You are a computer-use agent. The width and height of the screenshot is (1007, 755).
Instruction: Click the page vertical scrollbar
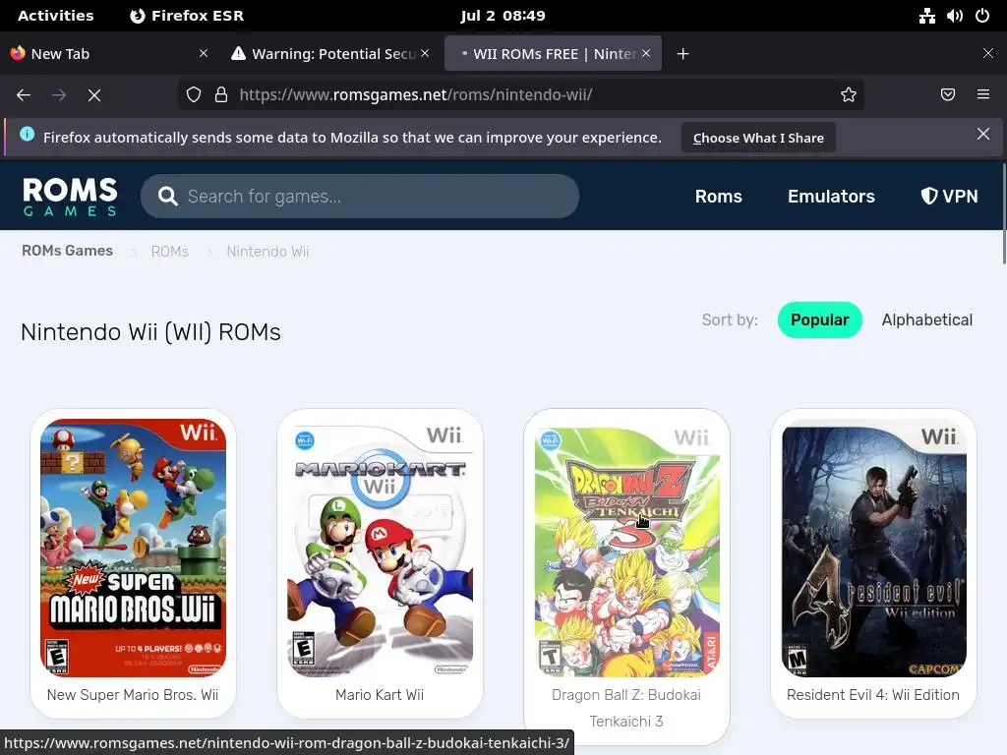coord(1004,213)
